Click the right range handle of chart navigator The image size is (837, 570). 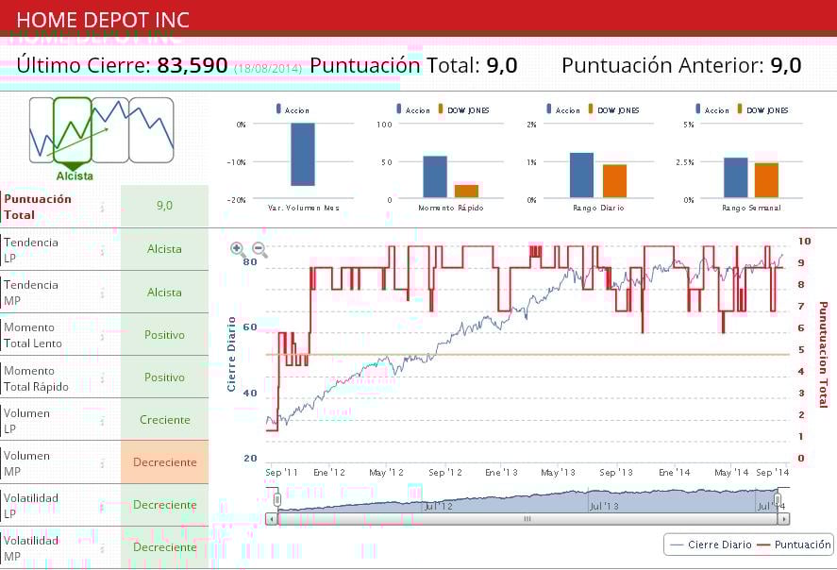778,500
